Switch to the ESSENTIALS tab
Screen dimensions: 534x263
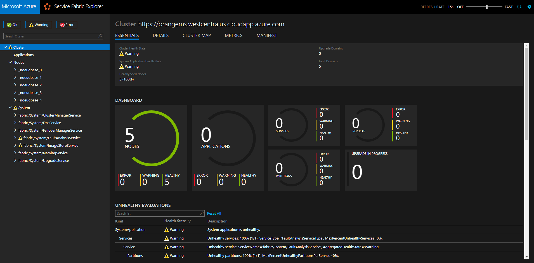tap(127, 35)
